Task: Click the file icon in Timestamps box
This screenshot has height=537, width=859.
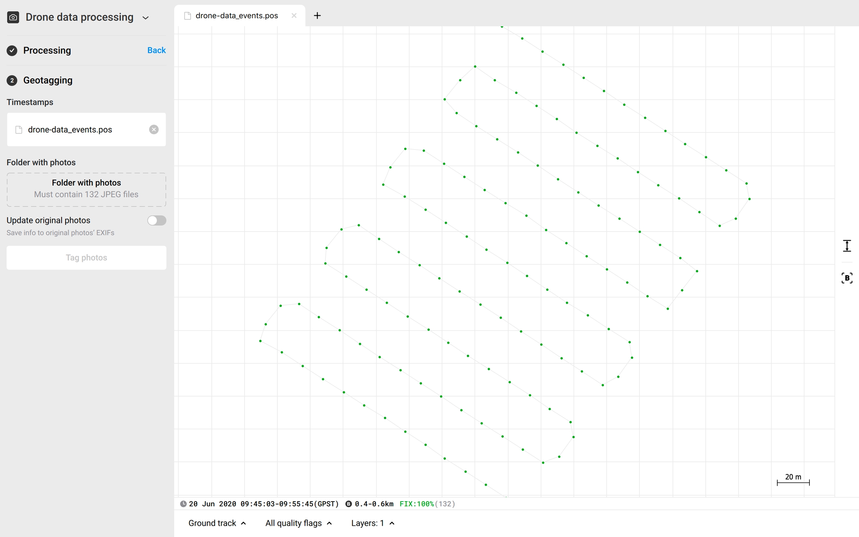Action: coord(19,129)
